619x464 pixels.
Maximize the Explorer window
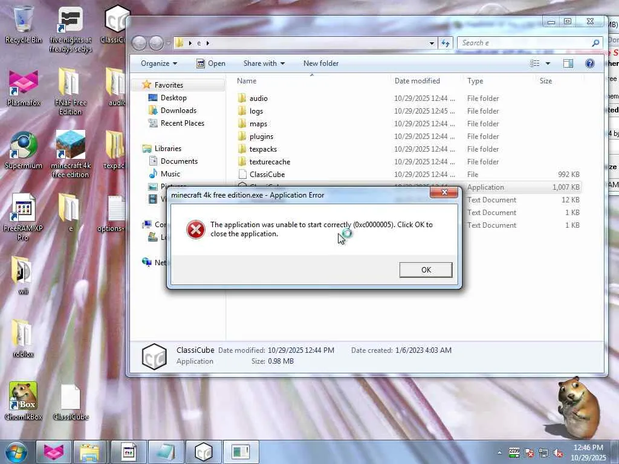[567, 22]
